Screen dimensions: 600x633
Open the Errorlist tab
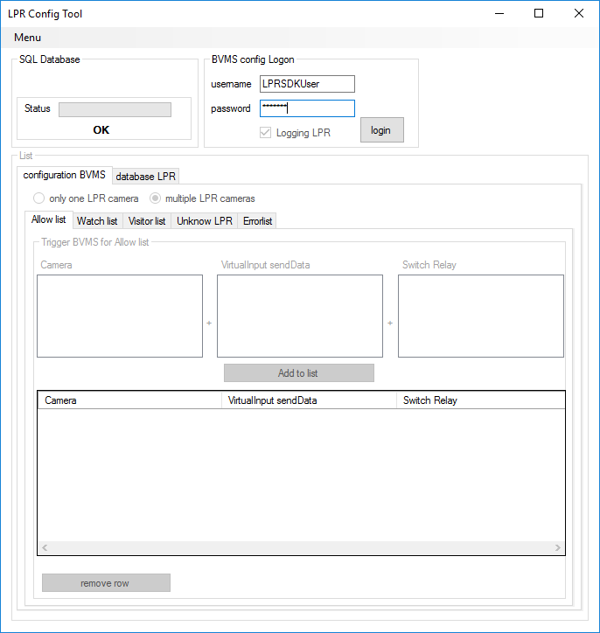tap(258, 221)
